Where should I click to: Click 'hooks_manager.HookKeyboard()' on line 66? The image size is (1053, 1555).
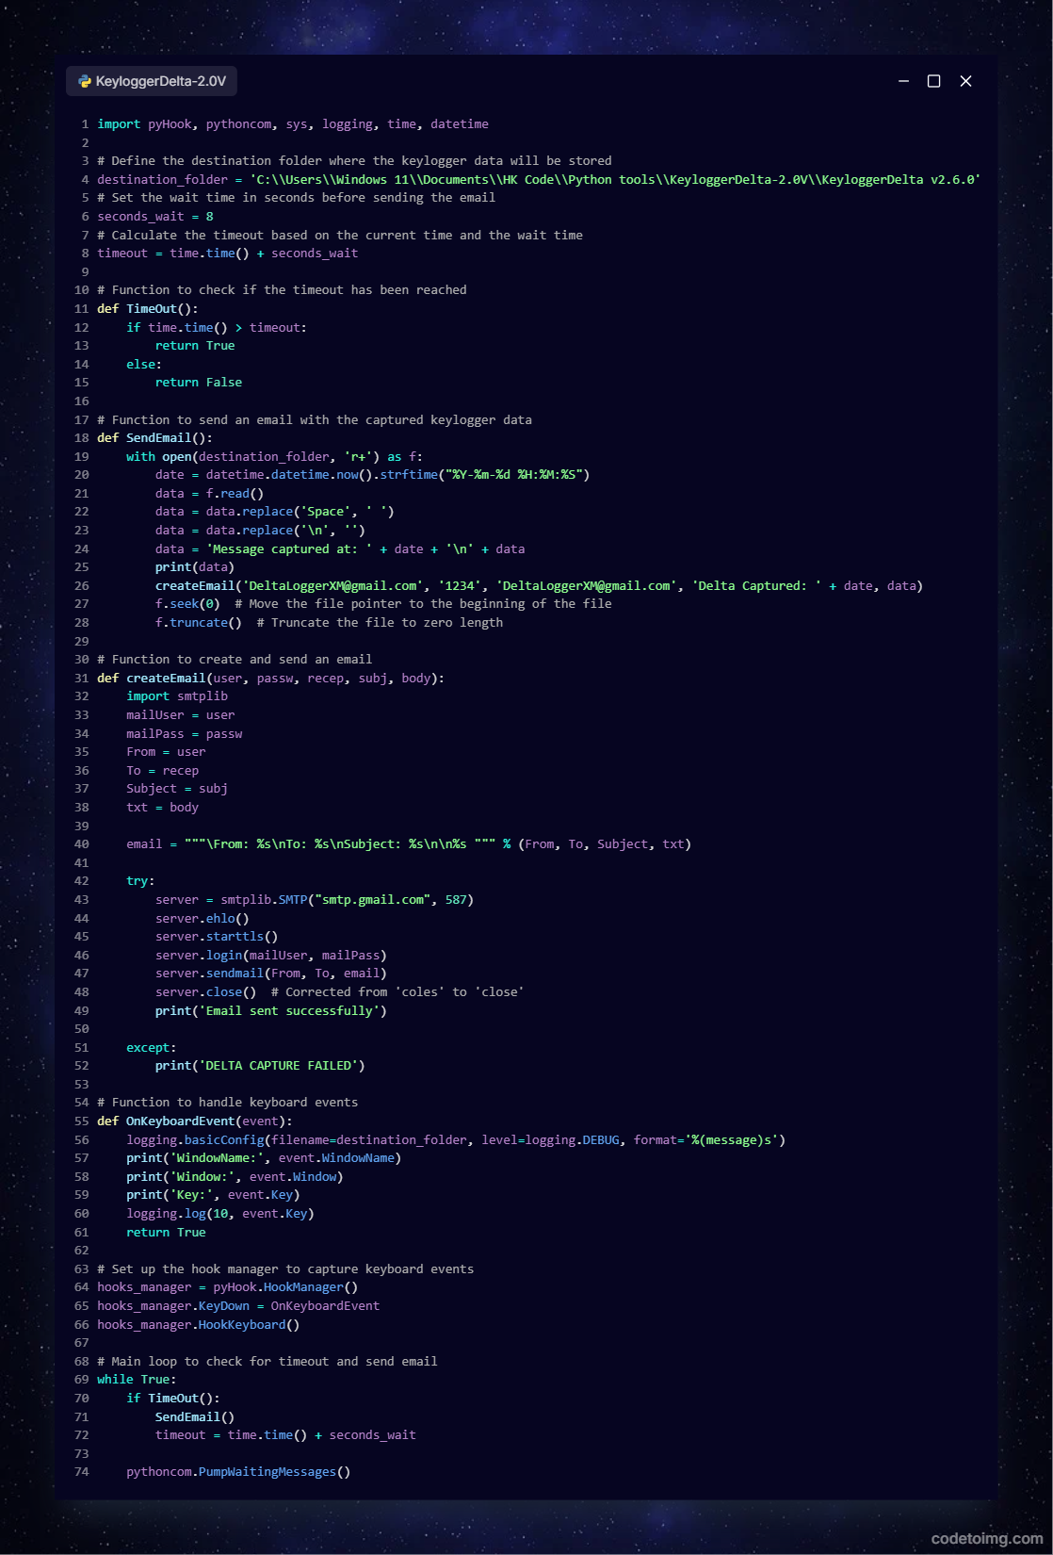199,1325
